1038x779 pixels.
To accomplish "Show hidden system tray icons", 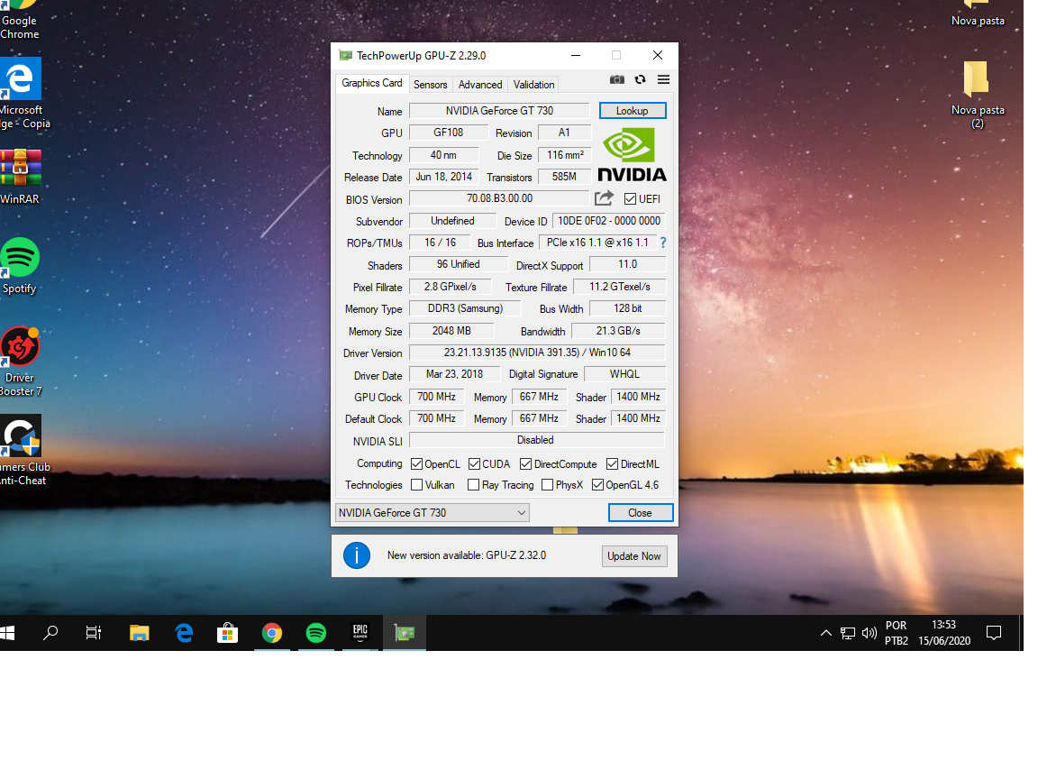I will point(826,633).
